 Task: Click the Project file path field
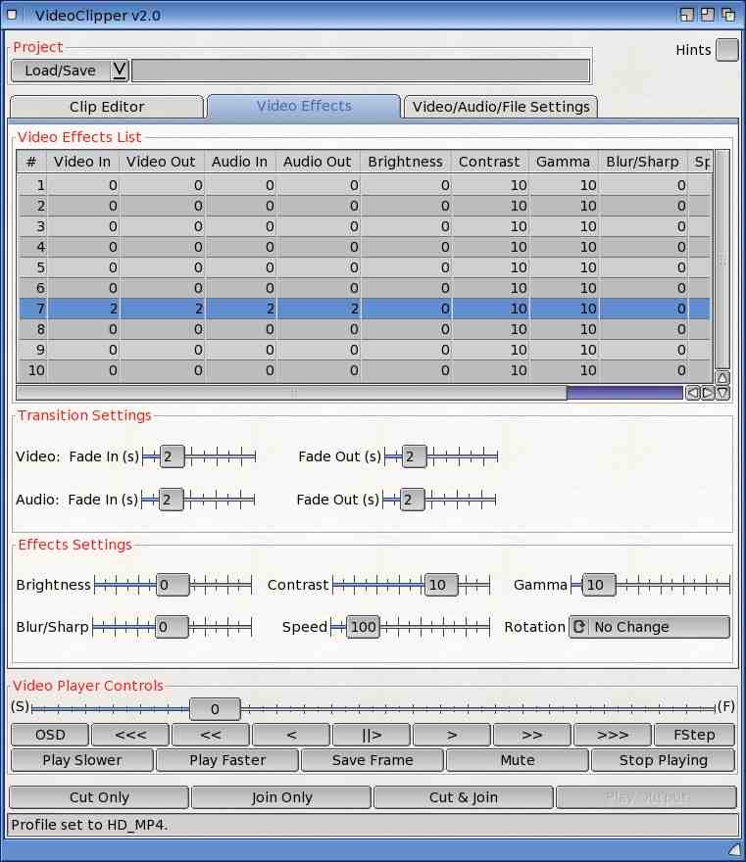[361, 71]
